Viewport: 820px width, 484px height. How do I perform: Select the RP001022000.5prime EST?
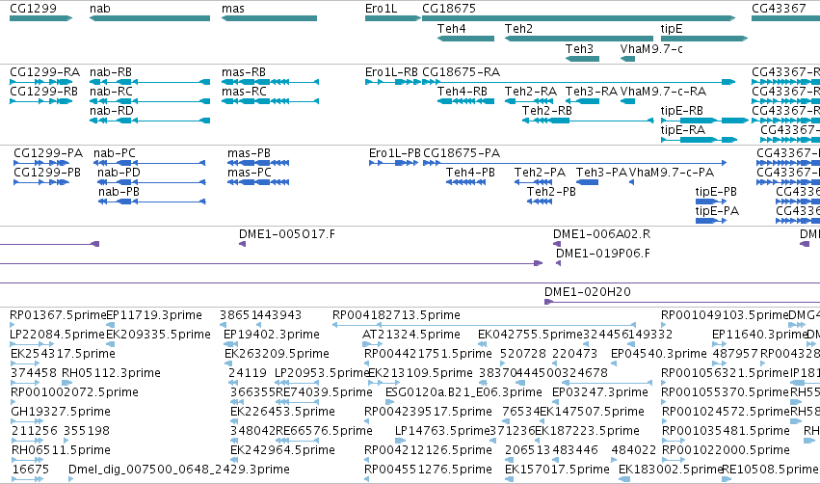point(673,460)
